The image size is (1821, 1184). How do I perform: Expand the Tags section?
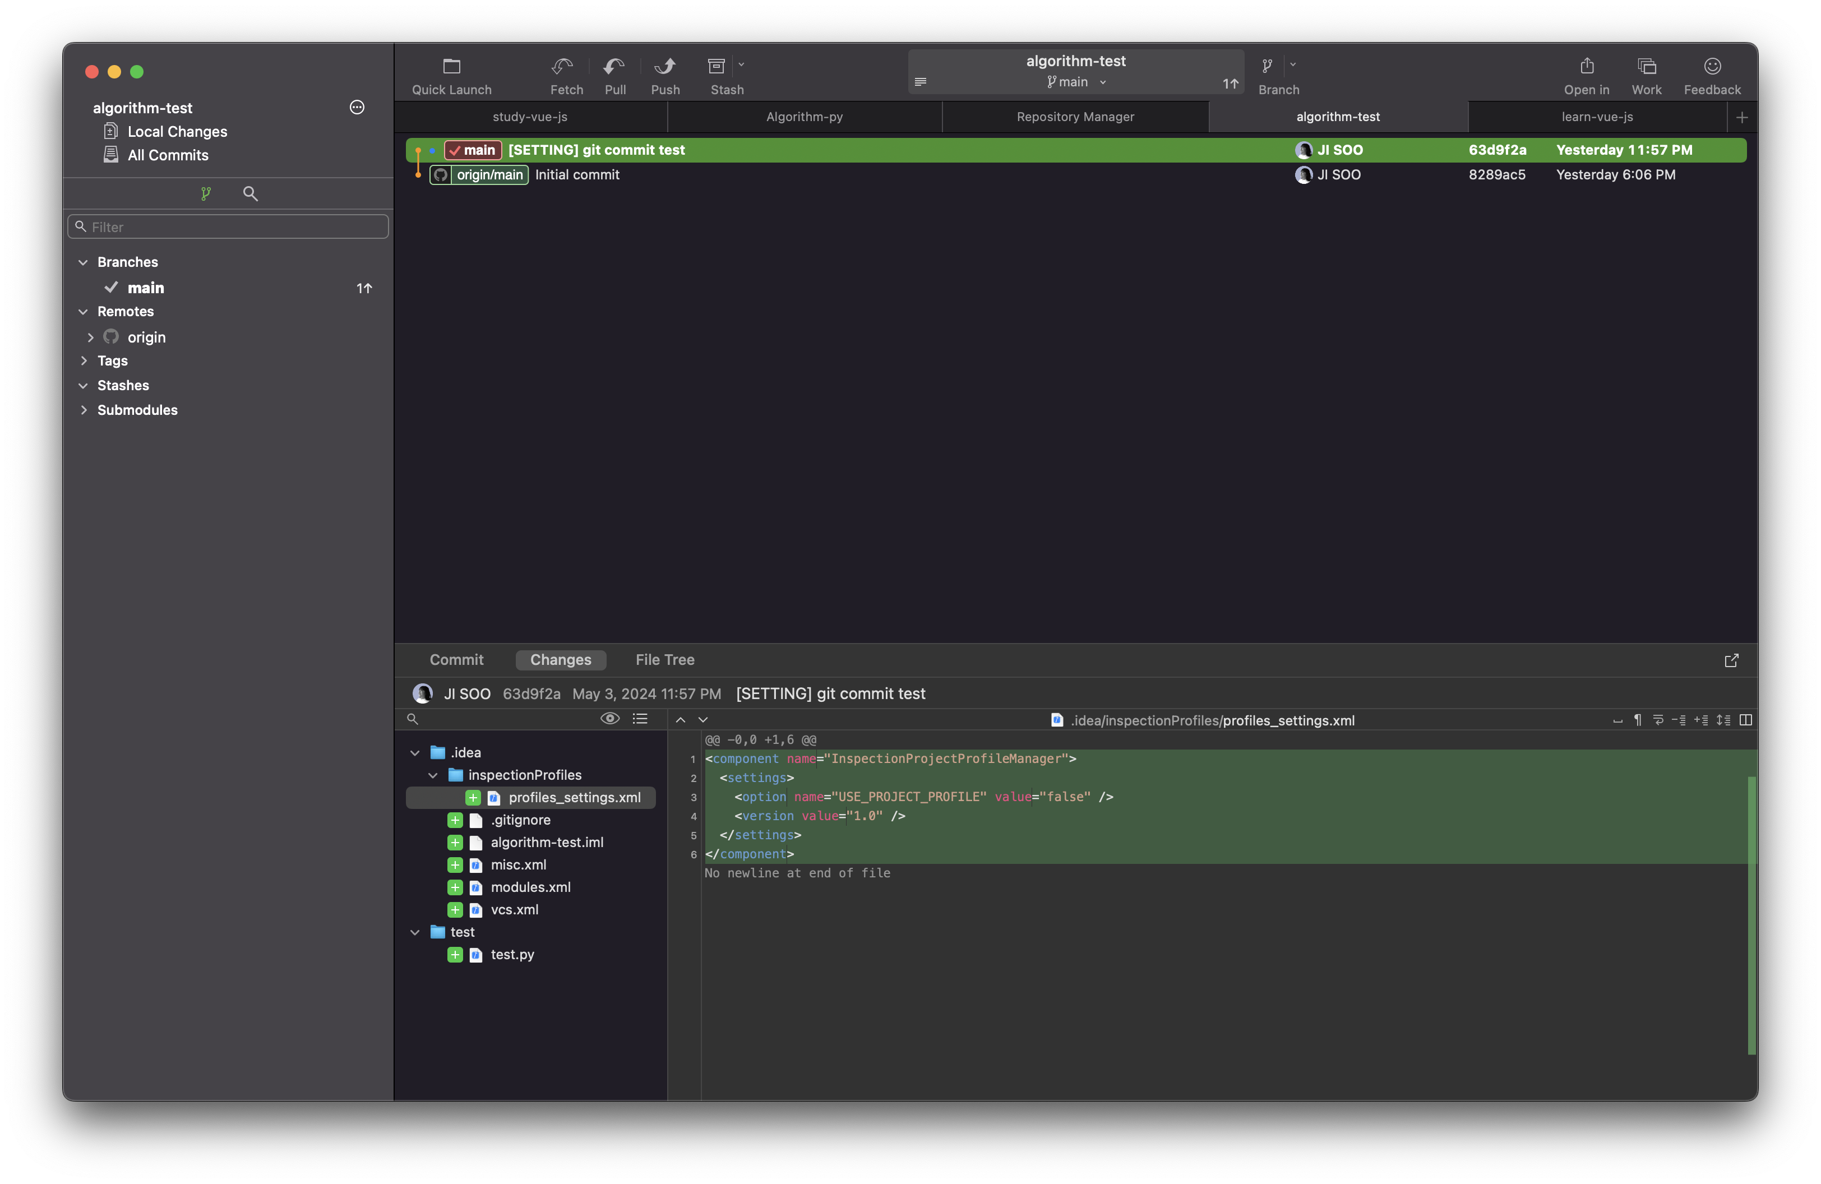coord(84,361)
